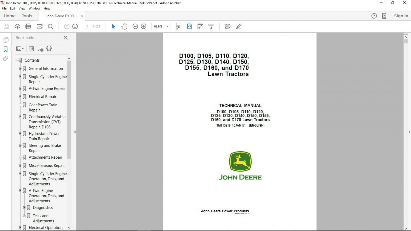
Task: Switch to the Tools tab
Action: pos(27,16)
